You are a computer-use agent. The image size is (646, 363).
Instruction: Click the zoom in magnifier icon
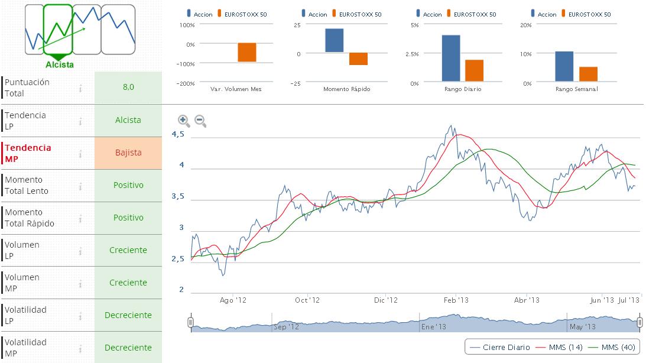184,121
